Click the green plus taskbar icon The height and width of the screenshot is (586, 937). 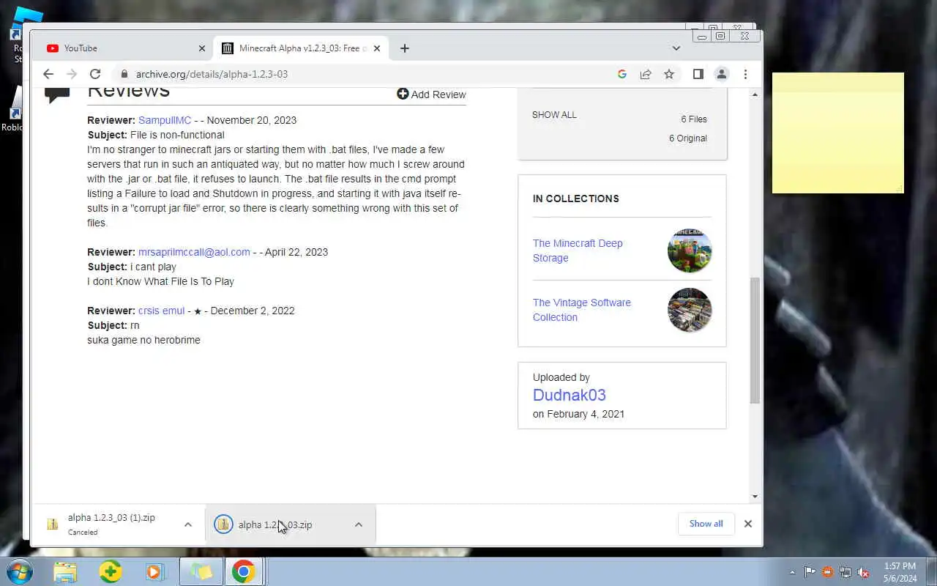[111, 571]
